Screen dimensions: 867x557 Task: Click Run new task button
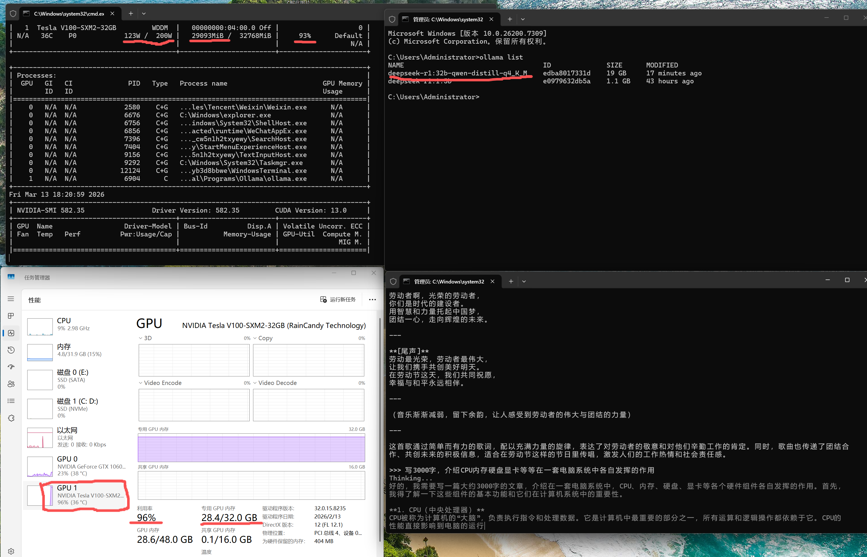pos(338,300)
